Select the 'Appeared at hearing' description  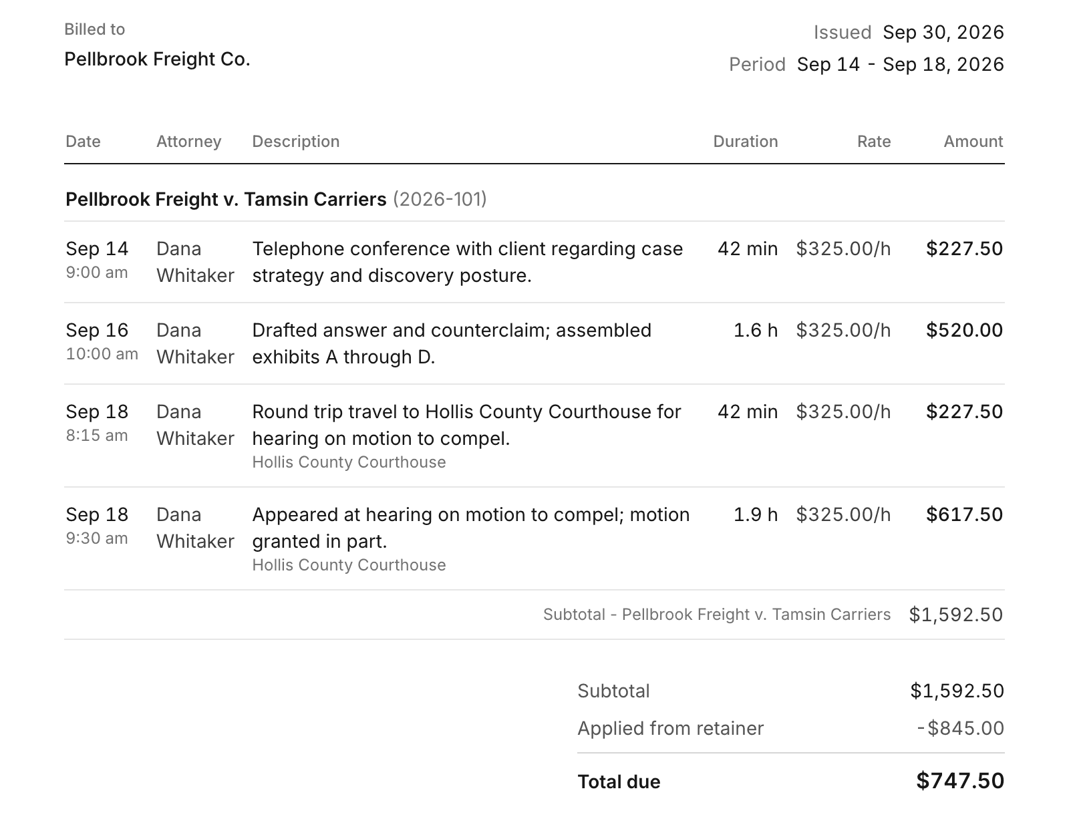(x=471, y=528)
